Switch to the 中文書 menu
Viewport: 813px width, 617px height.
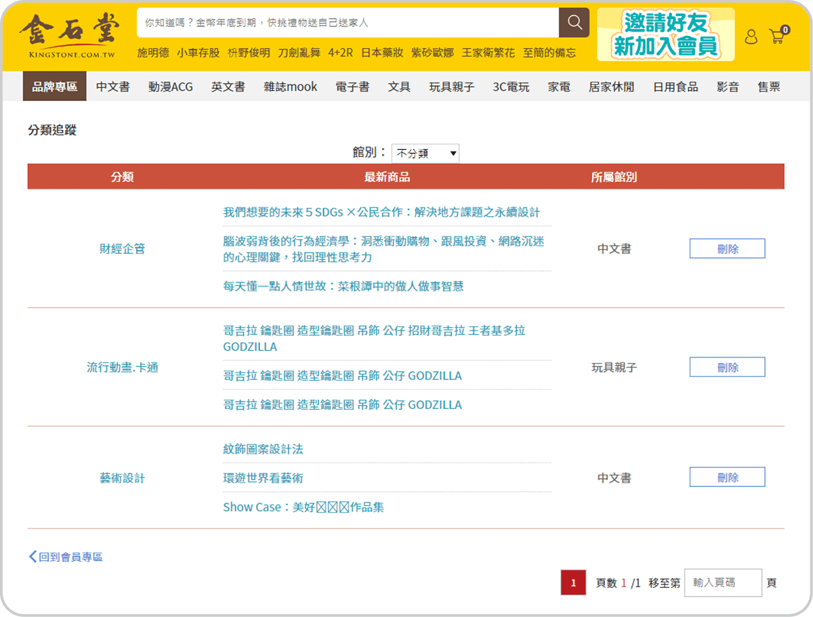[x=112, y=87]
